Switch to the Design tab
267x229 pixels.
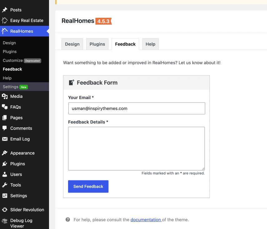tap(72, 44)
